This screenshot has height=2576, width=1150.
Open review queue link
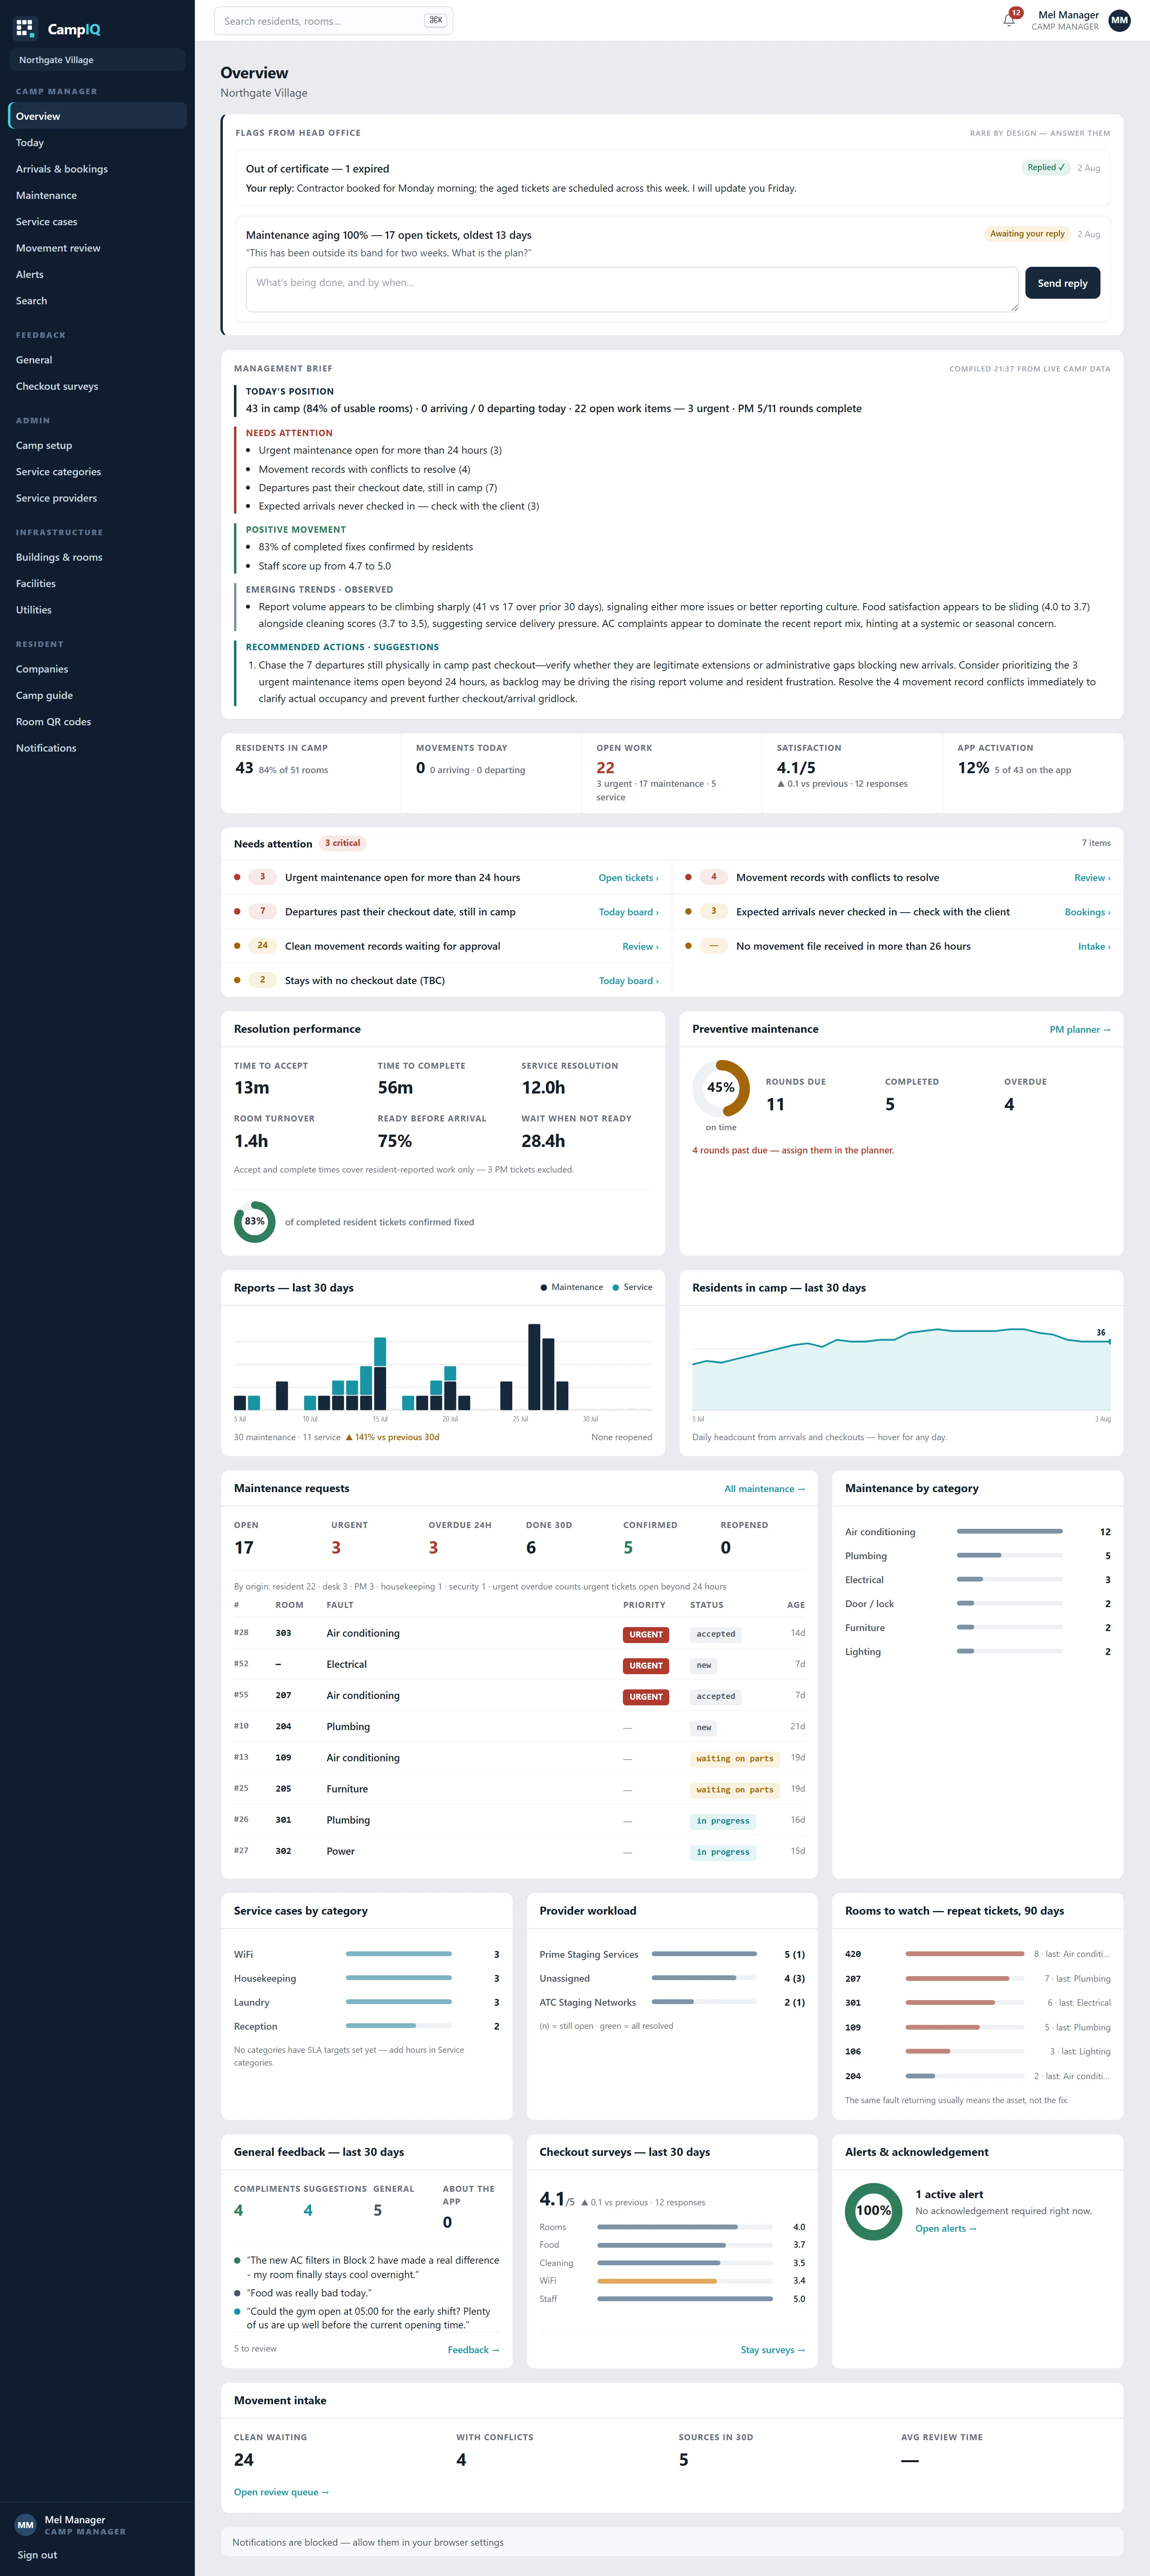[x=281, y=2492]
